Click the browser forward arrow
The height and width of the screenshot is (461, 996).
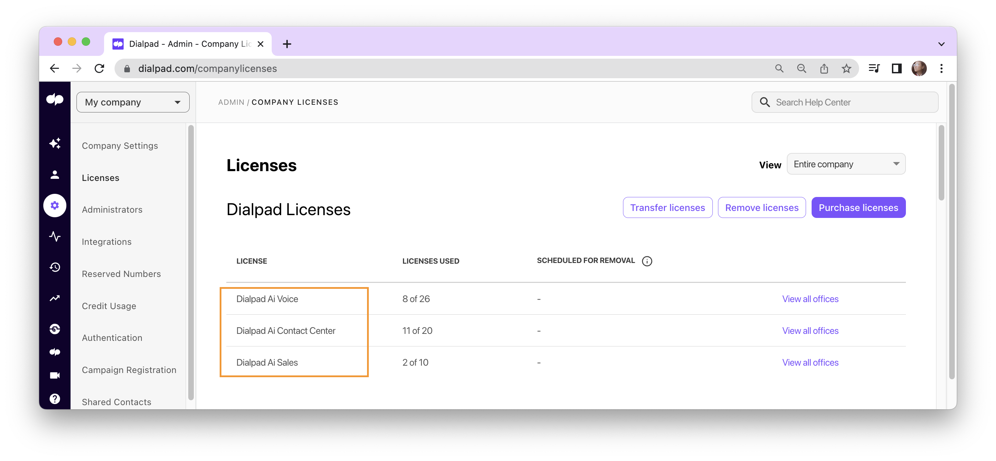(77, 68)
